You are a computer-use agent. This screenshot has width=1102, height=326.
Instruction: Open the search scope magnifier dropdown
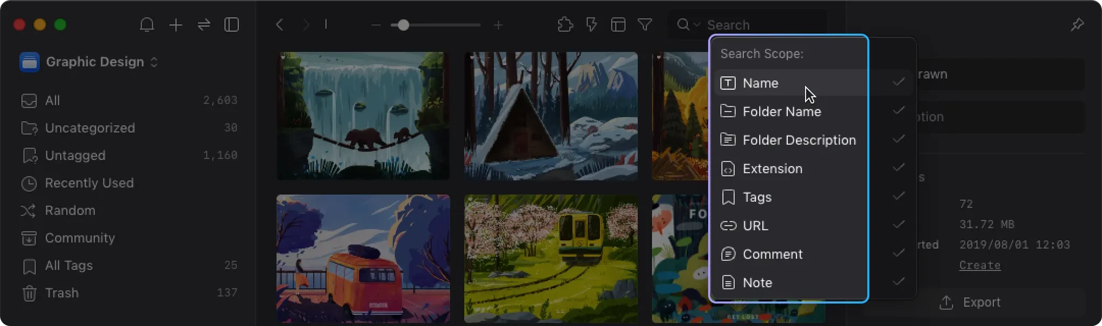(688, 25)
